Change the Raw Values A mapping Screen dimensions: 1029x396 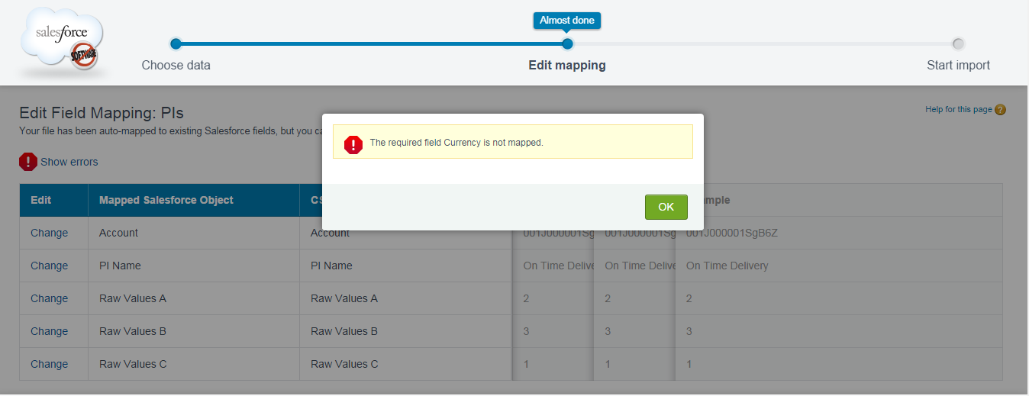coord(49,298)
